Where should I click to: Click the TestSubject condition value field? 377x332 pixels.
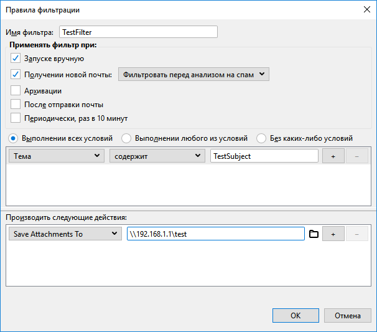[x=264, y=156]
